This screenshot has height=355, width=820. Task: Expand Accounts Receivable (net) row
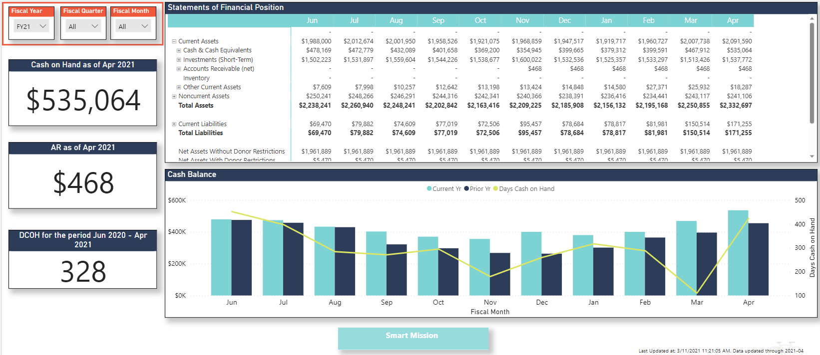point(179,69)
